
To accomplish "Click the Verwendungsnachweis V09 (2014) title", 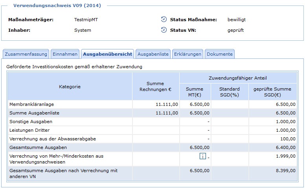I will click(x=57, y=5).
